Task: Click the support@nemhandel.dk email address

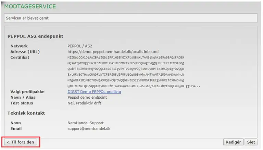Action: click(x=89, y=128)
